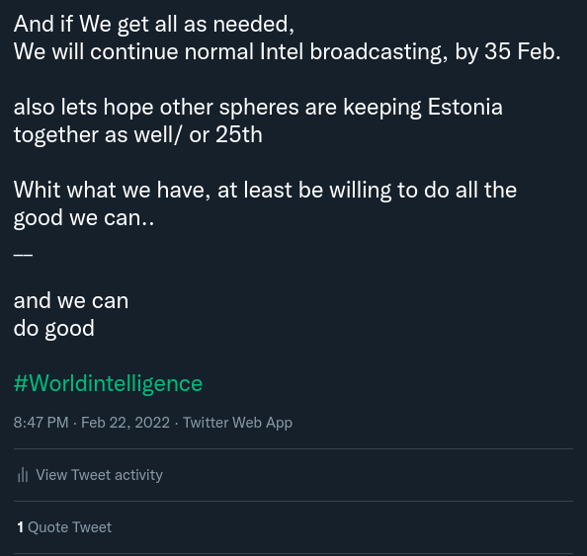This screenshot has width=587, height=556.
Task: Click the words 'Quote Tweet' label
Action: point(69,527)
